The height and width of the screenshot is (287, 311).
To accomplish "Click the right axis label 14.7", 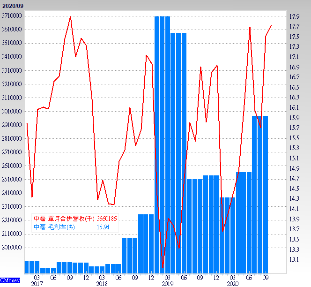I will [294, 178].
